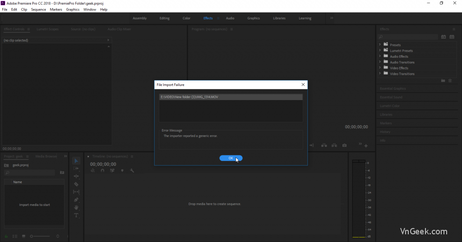Open sort icons control in Project panel
The image size is (462, 242).
(58, 236)
